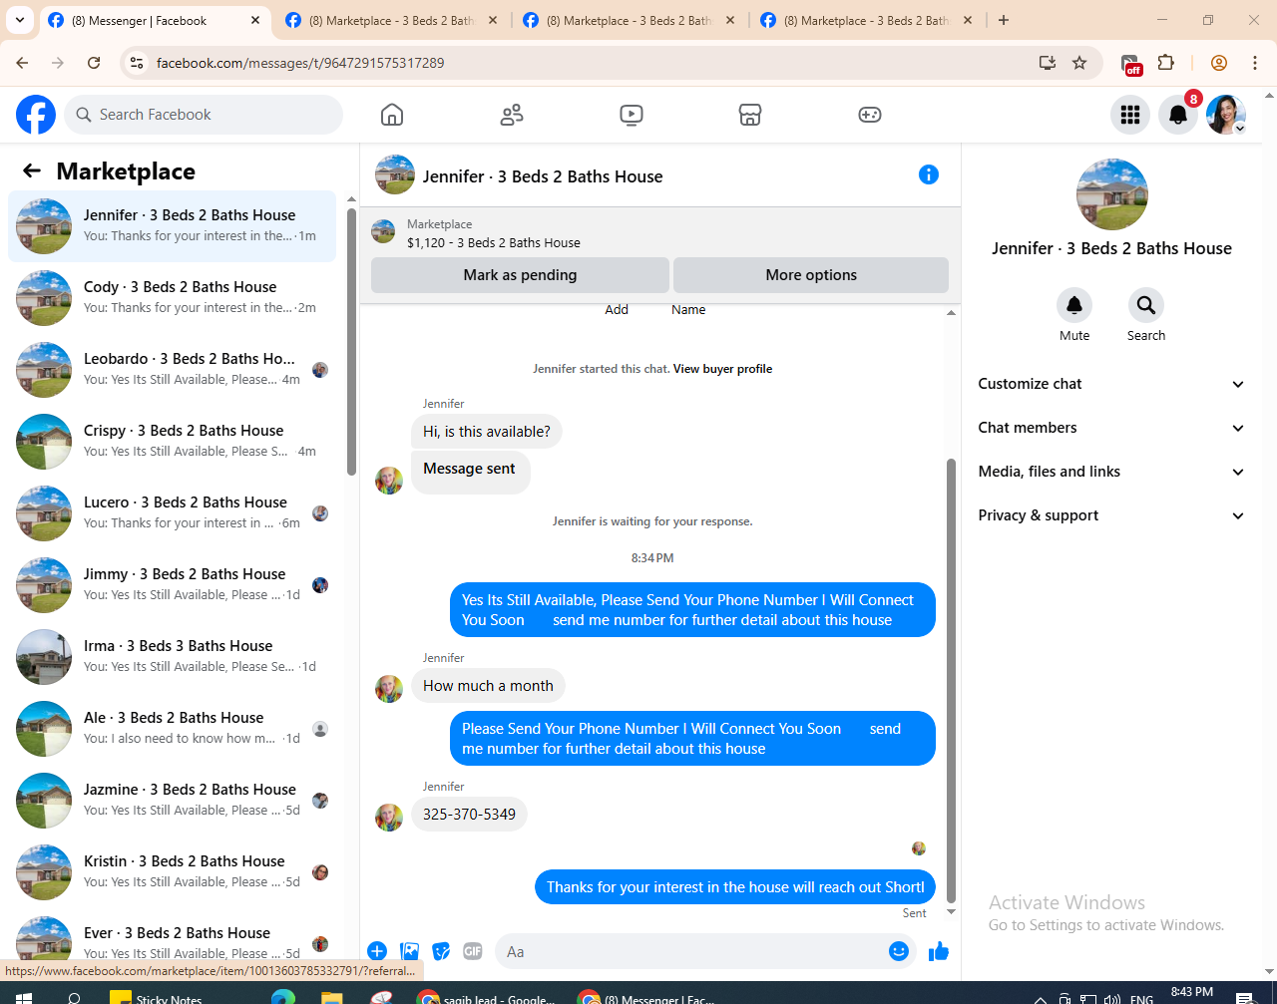Switch to fourth Marketplace browser tab
Screen dimensions: 1277x1004
tap(866, 20)
